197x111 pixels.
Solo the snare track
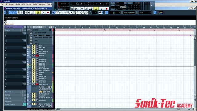click(37, 56)
